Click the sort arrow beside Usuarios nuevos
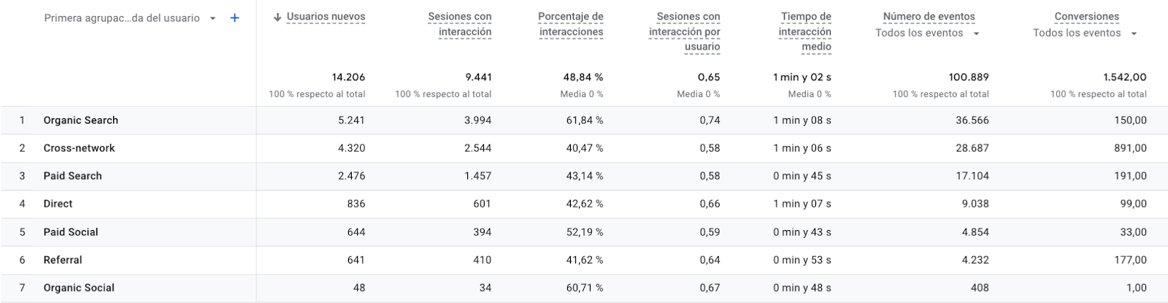Image resolution: width=1168 pixels, height=303 pixels. tap(277, 17)
